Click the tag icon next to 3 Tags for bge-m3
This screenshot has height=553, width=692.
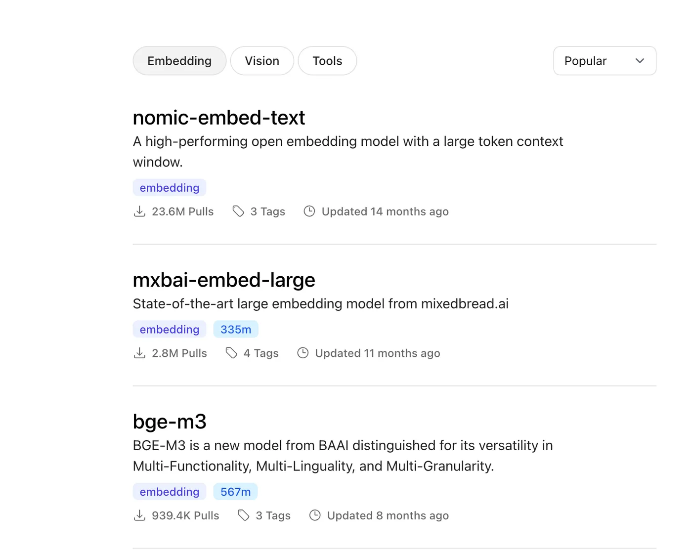[x=244, y=515]
